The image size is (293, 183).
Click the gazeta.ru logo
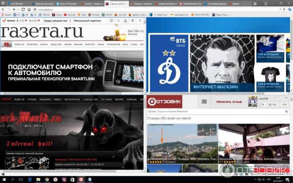point(42,32)
